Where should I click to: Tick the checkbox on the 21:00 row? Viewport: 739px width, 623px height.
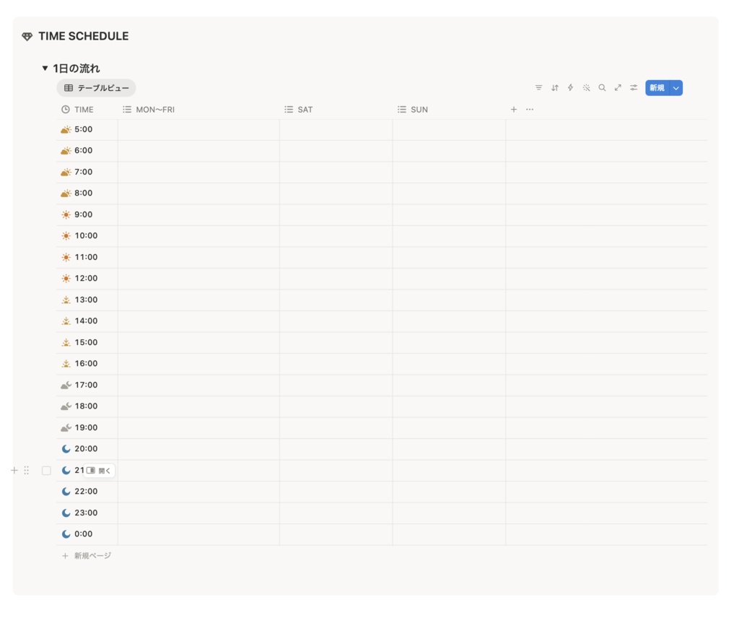coord(46,471)
